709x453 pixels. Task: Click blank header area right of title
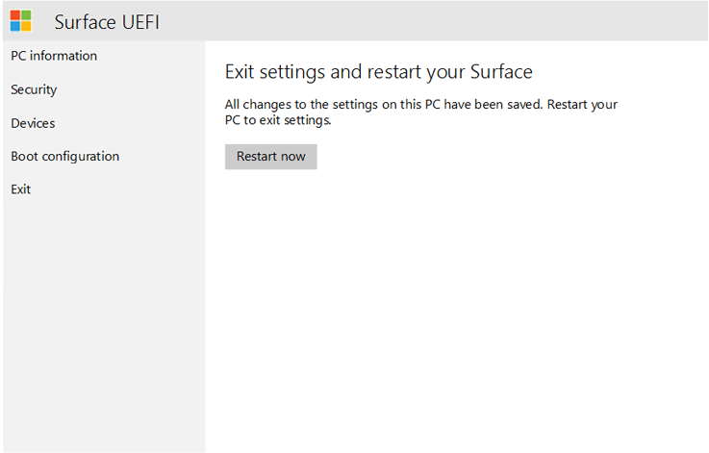433,21
